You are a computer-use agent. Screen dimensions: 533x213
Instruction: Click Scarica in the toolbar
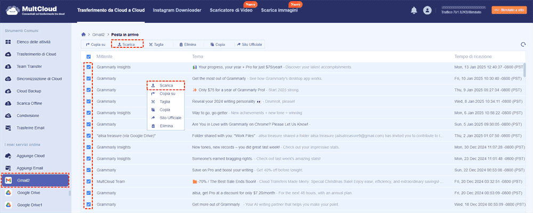[x=126, y=45]
